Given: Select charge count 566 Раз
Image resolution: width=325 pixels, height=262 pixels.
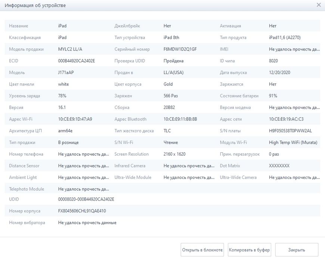Looking at the screenshot, I should click(171, 96).
